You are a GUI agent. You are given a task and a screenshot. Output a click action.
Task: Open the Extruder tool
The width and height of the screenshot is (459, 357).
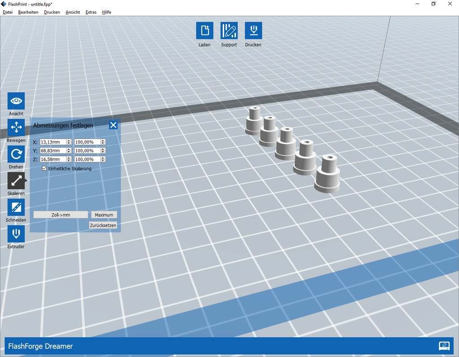(x=16, y=234)
